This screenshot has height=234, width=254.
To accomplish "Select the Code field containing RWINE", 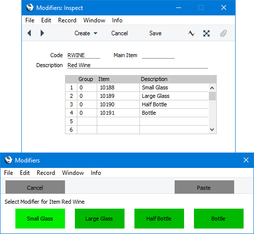I will 84,55.
